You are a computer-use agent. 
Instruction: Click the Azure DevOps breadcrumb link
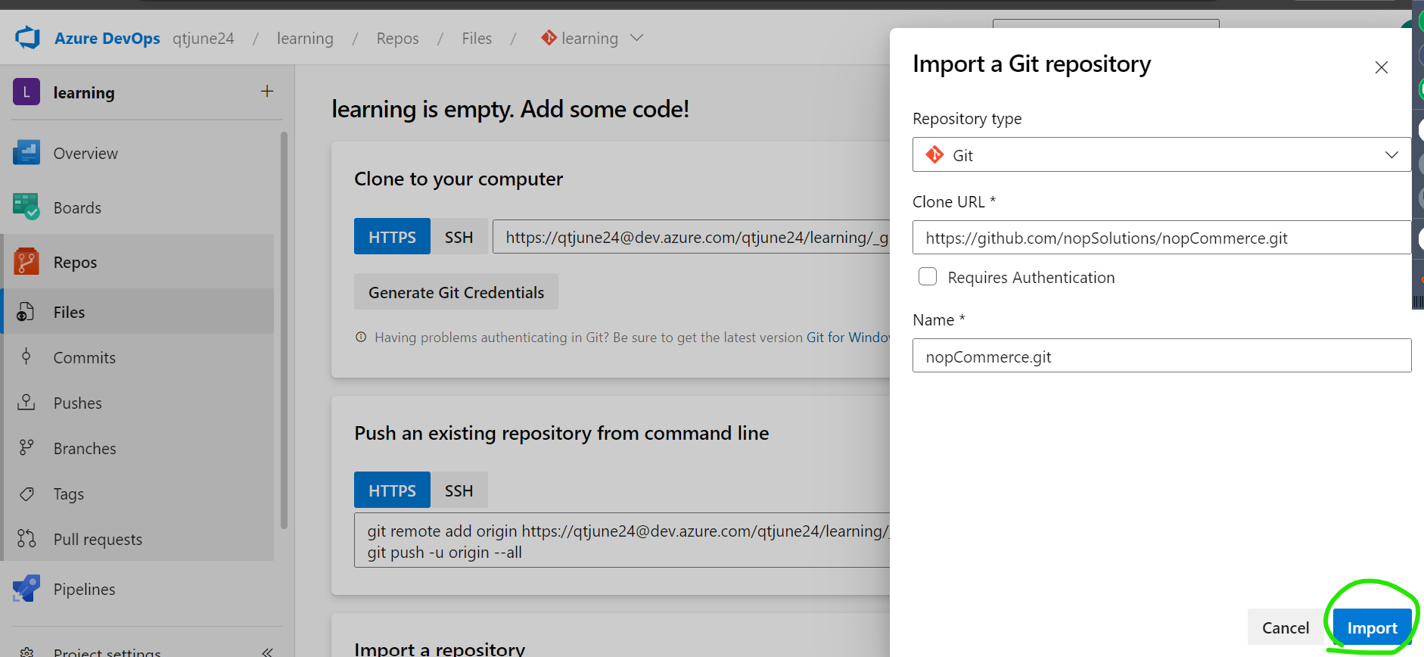coord(107,38)
